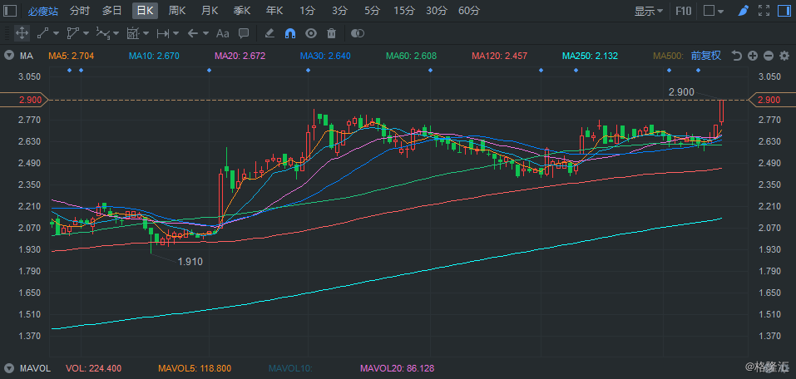This screenshot has height=379, width=796.
Task: Select the 日K daily chart tab
Action: coord(146,11)
